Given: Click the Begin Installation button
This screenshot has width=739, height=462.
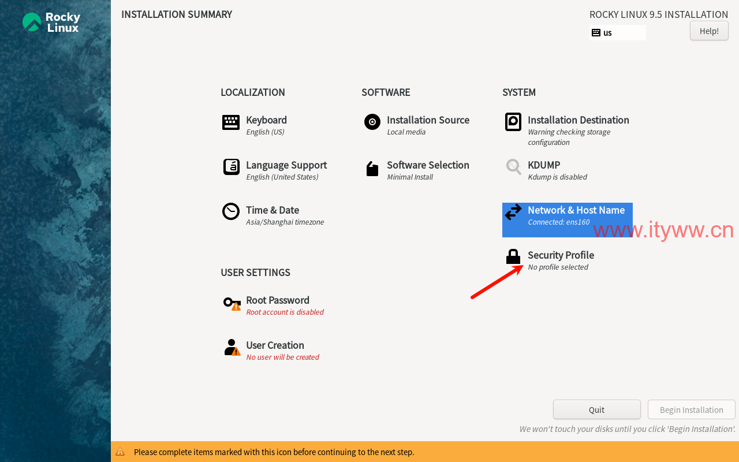Looking at the screenshot, I should pos(691,409).
